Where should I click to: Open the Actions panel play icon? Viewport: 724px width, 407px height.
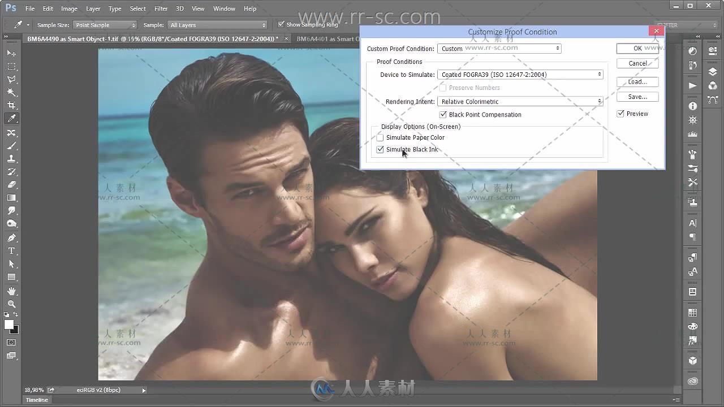(693, 86)
